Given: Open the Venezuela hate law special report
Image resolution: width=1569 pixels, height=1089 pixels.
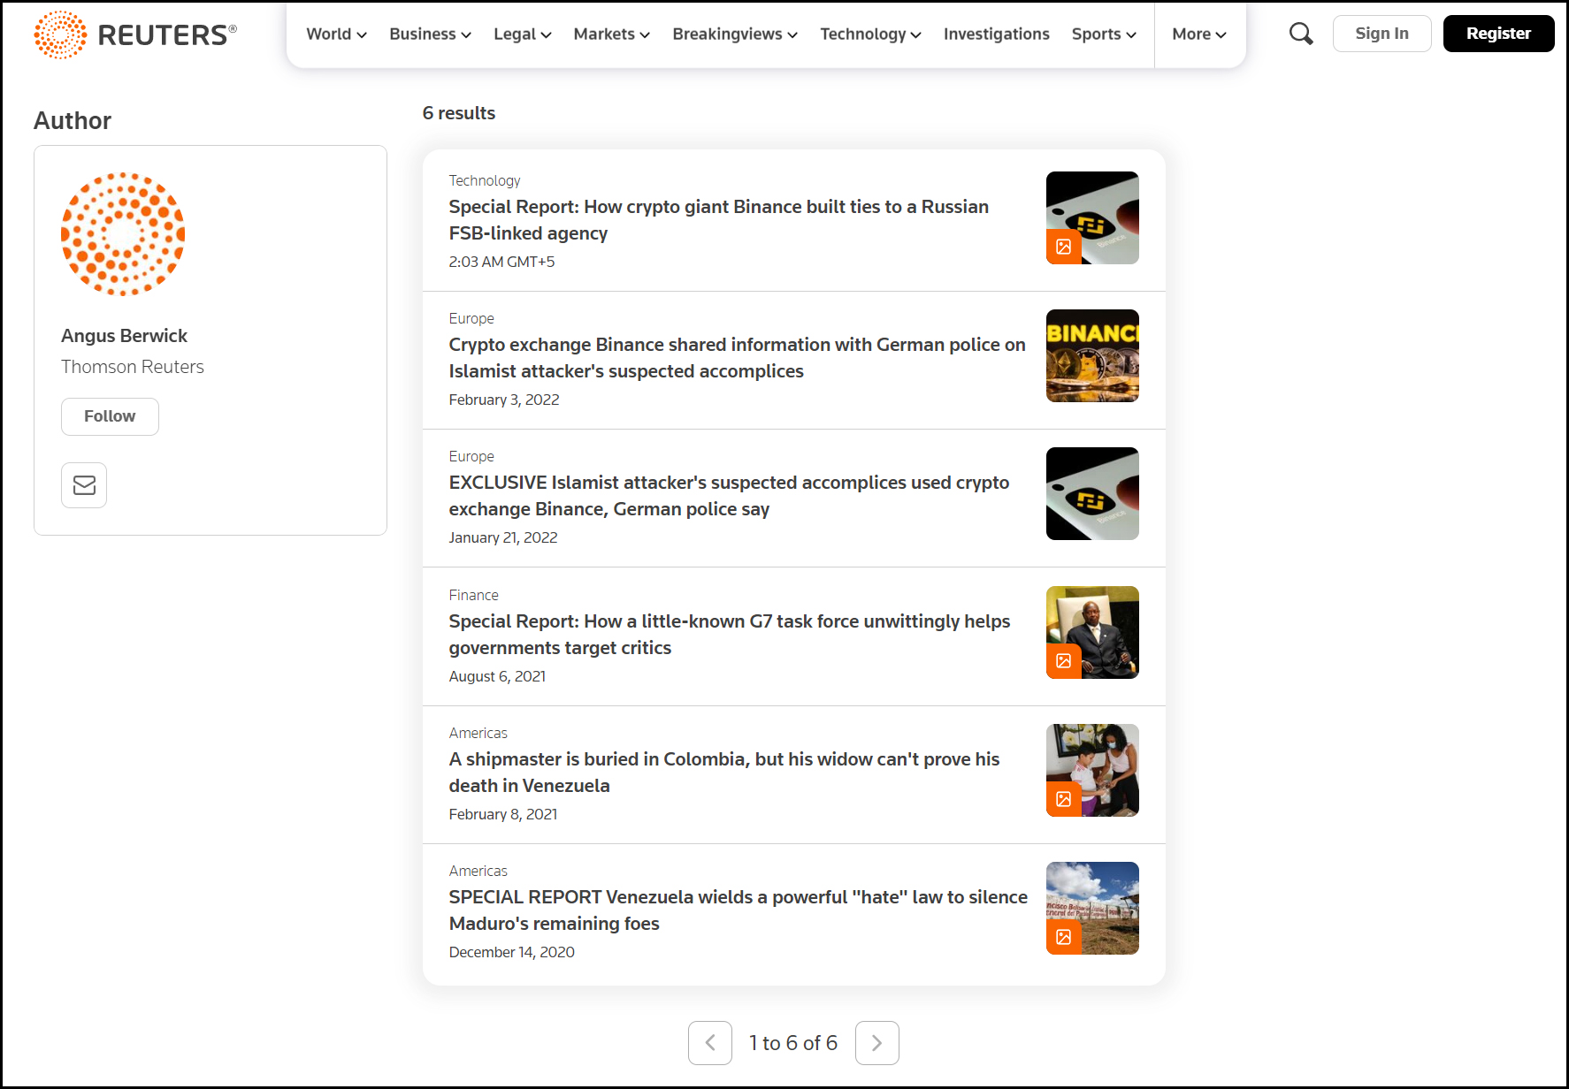Looking at the screenshot, I should point(738,910).
